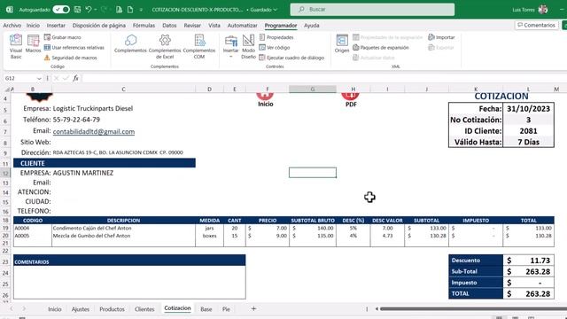Image resolution: width=567 pixels, height=319 pixels.
Task: Click the horizontal scrollbar
Action: click(473, 309)
